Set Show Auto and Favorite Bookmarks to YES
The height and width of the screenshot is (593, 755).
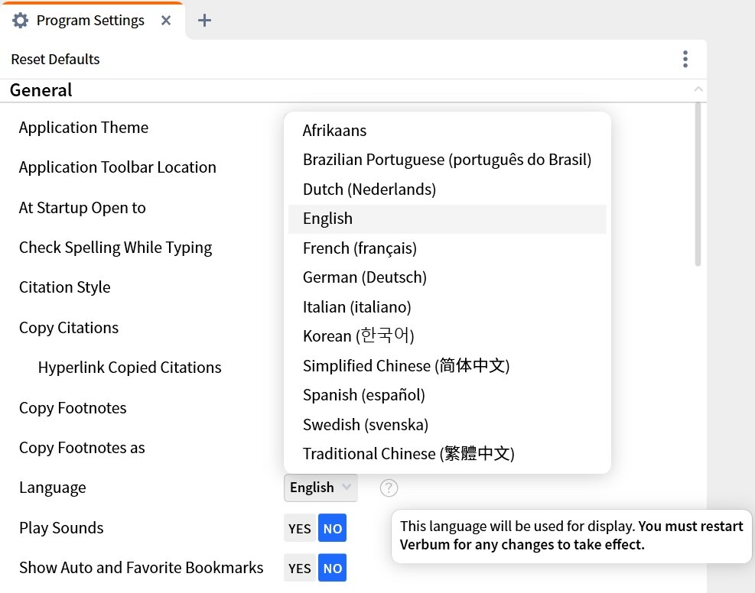pos(299,568)
